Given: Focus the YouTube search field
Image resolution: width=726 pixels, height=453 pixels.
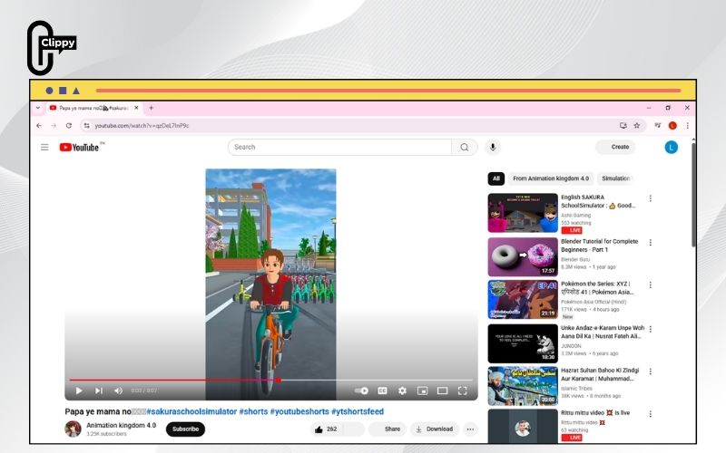Looking at the screenshot, I should (339, 147).
